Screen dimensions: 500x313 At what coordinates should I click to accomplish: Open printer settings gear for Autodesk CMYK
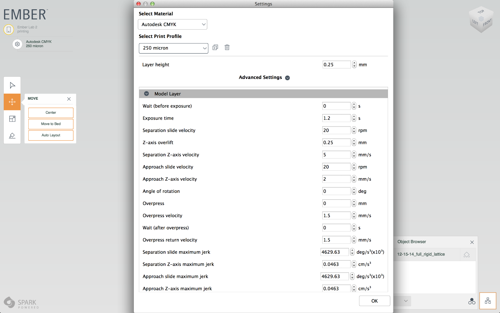pos(17,44)
